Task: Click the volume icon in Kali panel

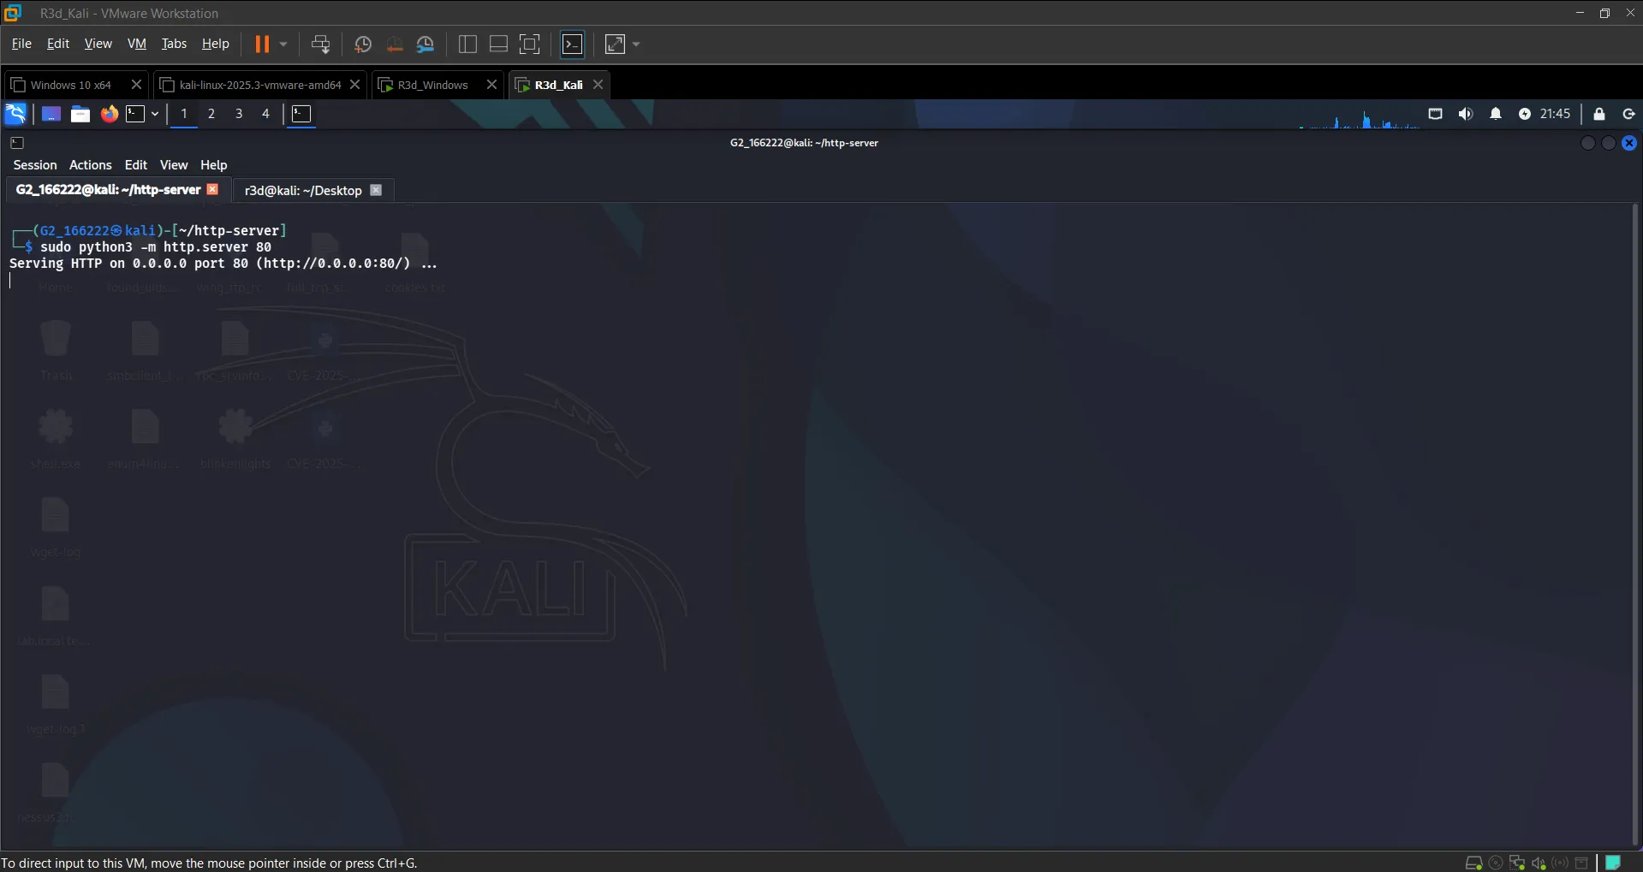Action: click(x=1466, y=114)
